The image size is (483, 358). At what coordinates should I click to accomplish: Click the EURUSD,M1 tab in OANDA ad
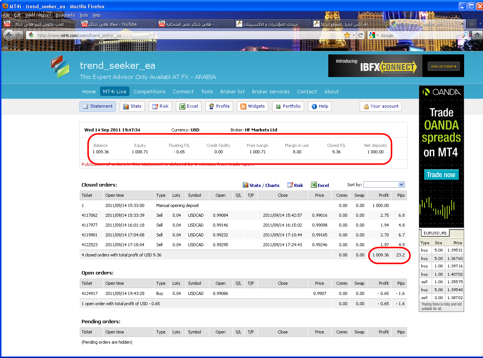(435, 233)
